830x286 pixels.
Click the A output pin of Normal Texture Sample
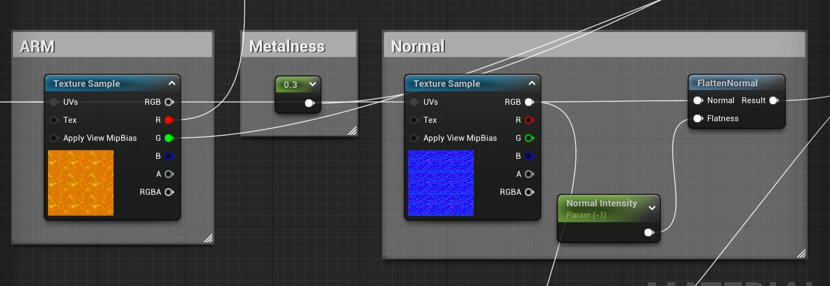pos(529,174)
